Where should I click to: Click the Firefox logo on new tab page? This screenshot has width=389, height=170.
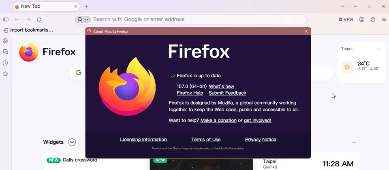29,52
